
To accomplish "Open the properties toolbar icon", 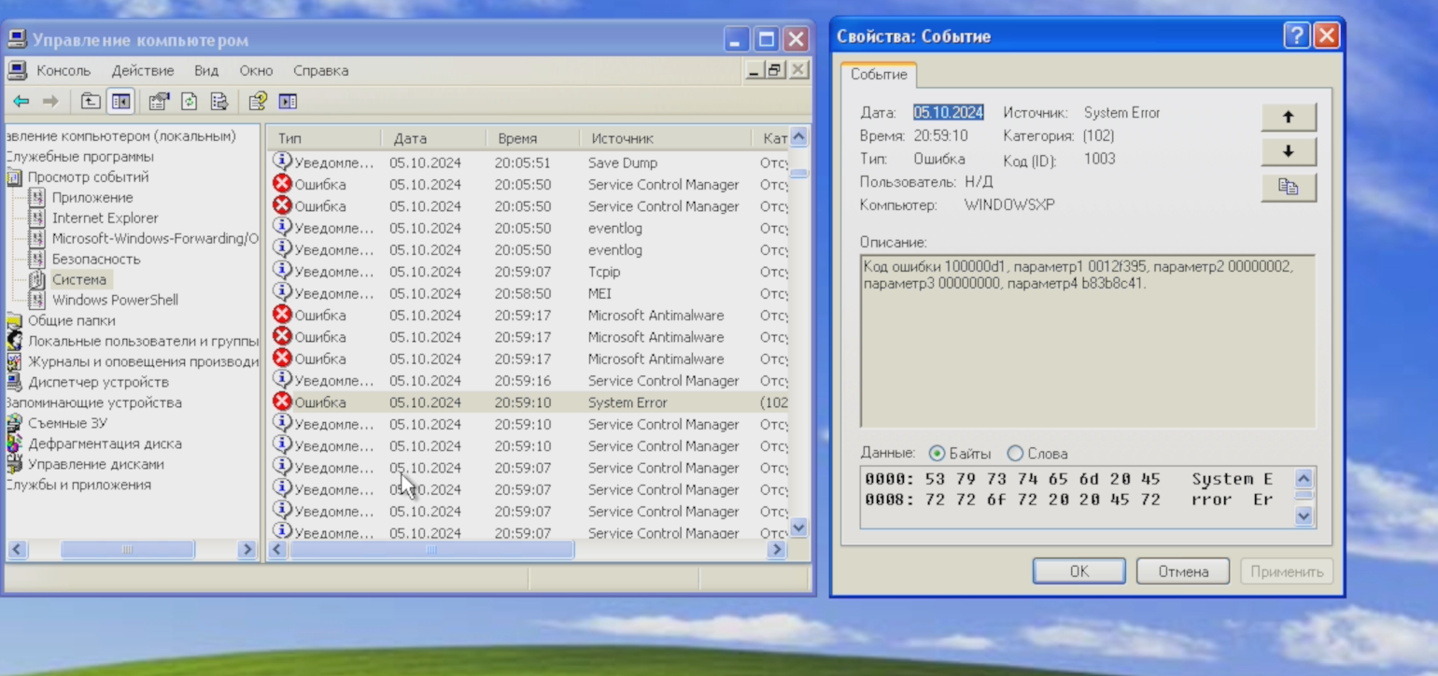I will pyautogui.click(x=159, y=101).
